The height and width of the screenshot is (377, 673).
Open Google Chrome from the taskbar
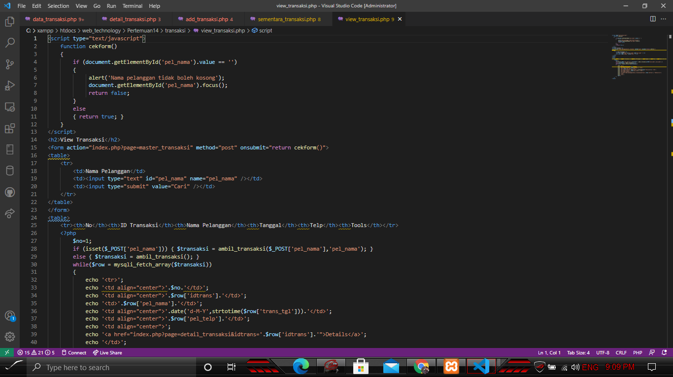pyautogui.click(x=421, y=367)
